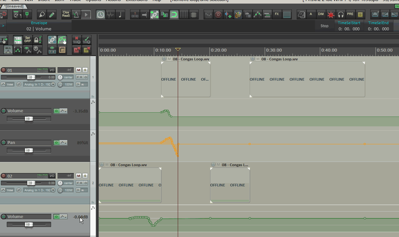Image resolution: width=399 pixels, height=237 pixels.
Task: Click the DIM toolbar button
Action: point(321,14)
